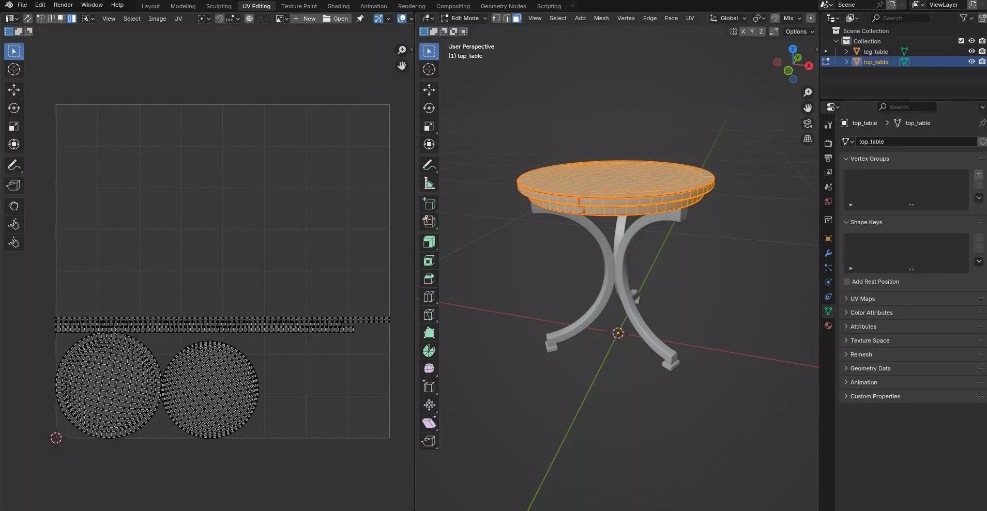This screenshot has height=511, width=987.
Task: Edit the top_table mesh name field
Action: point(916,142)
